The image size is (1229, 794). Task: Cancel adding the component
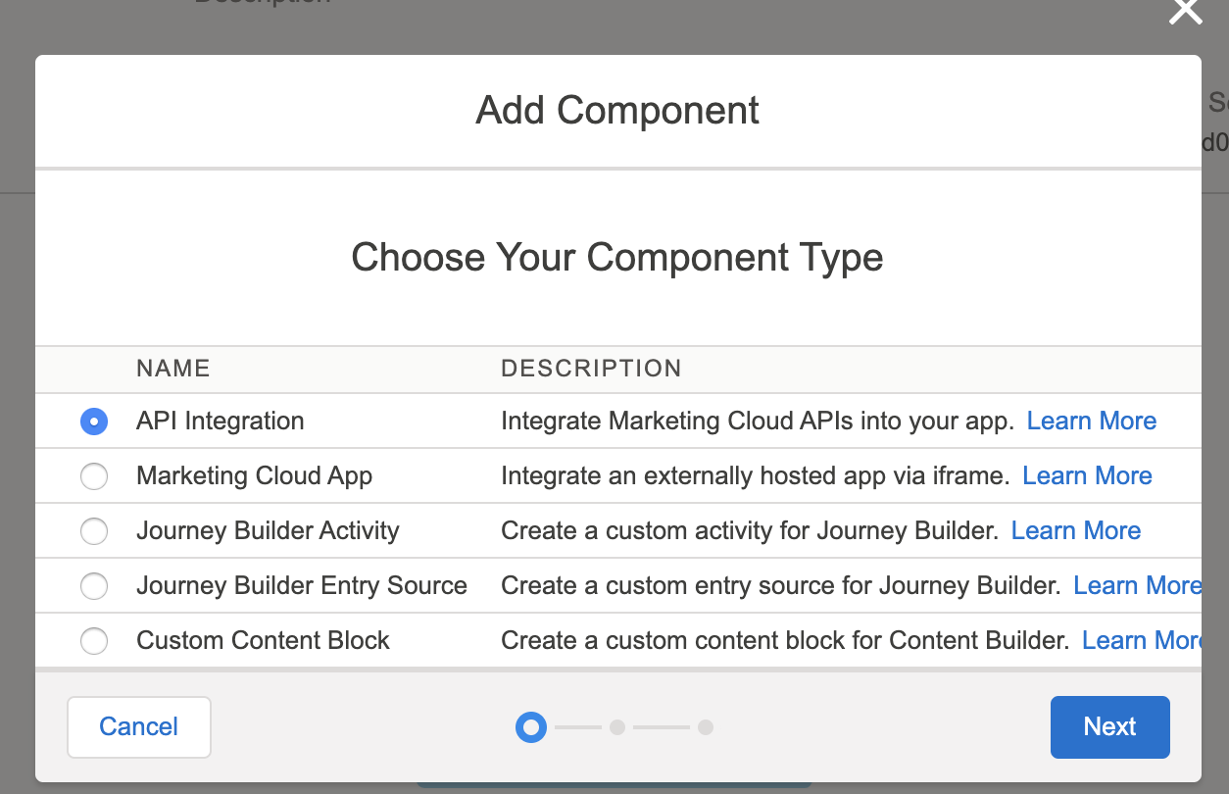138,726
